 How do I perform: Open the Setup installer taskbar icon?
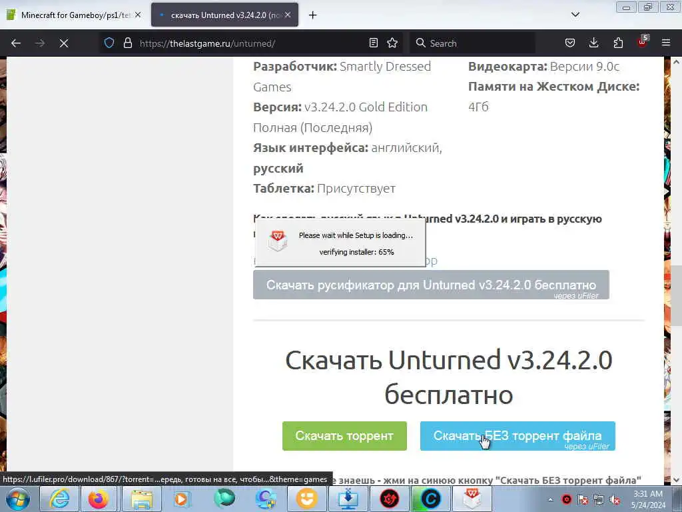coord(472,499)
